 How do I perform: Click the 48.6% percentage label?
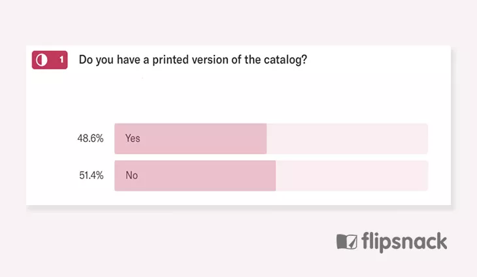[90, 138]
